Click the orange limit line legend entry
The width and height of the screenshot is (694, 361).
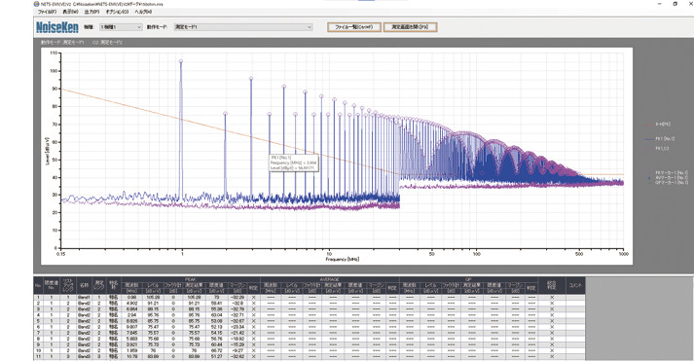pos(657,125)
